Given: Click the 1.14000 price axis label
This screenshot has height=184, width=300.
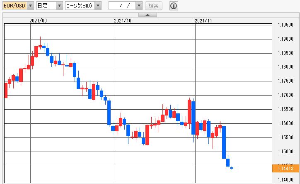Looking at the screenshot, I should 285,180.
